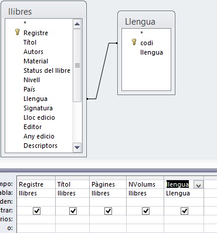Click the scroll down arrow in llibres field list

[77, 147]
